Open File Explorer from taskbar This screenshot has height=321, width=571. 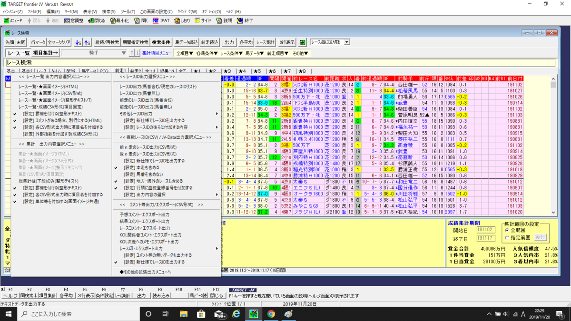pyautogui.click(x=184, y=314)
